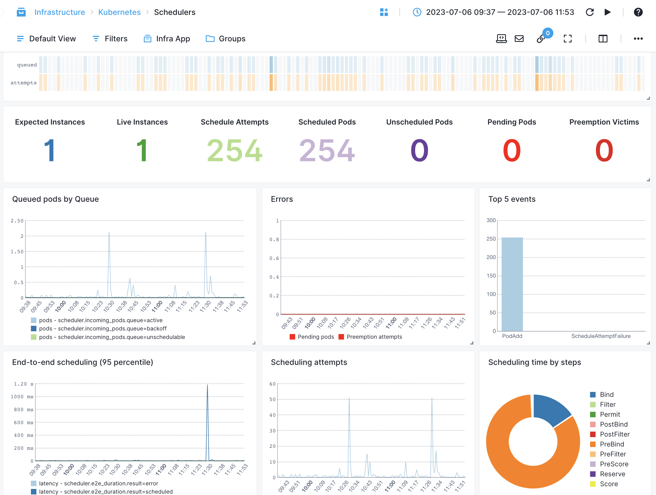Open the Groups menu
This screenshot has height=495, width=656.
(x=226, y=39)
